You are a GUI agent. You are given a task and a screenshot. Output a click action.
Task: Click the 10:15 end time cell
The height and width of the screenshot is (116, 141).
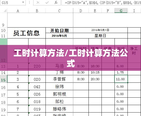click(x=95, y=72)
